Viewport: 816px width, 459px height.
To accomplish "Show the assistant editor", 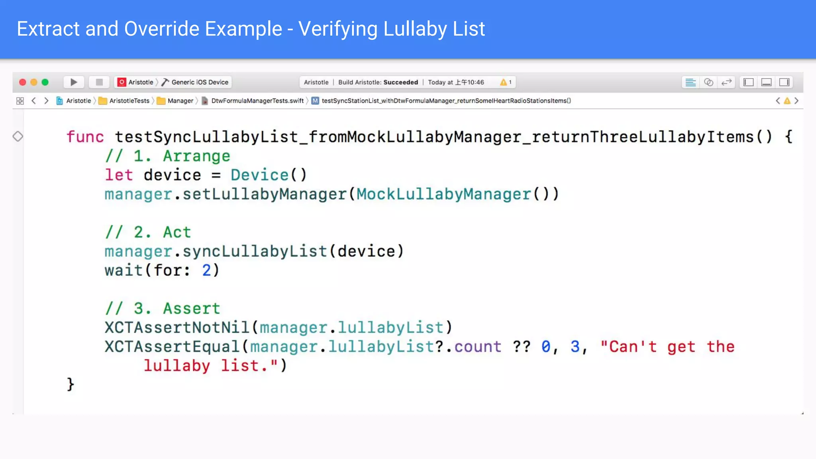I will coord(708,82).
